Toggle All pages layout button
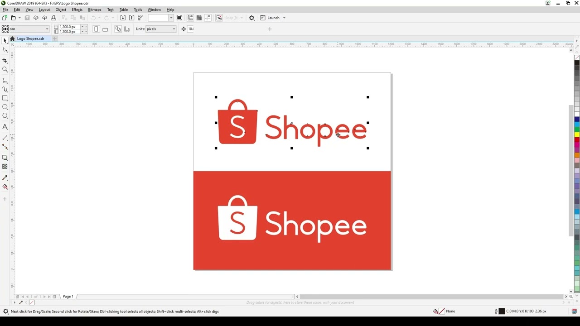Image resolution: width=580 pixels, height=326 pixels. click(118, 29)
